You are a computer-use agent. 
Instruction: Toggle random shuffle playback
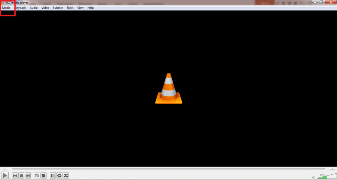tap(66, 176)
